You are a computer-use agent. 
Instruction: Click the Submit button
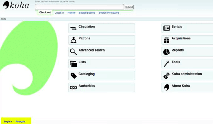pyautogui.click(x=129, y=7)
